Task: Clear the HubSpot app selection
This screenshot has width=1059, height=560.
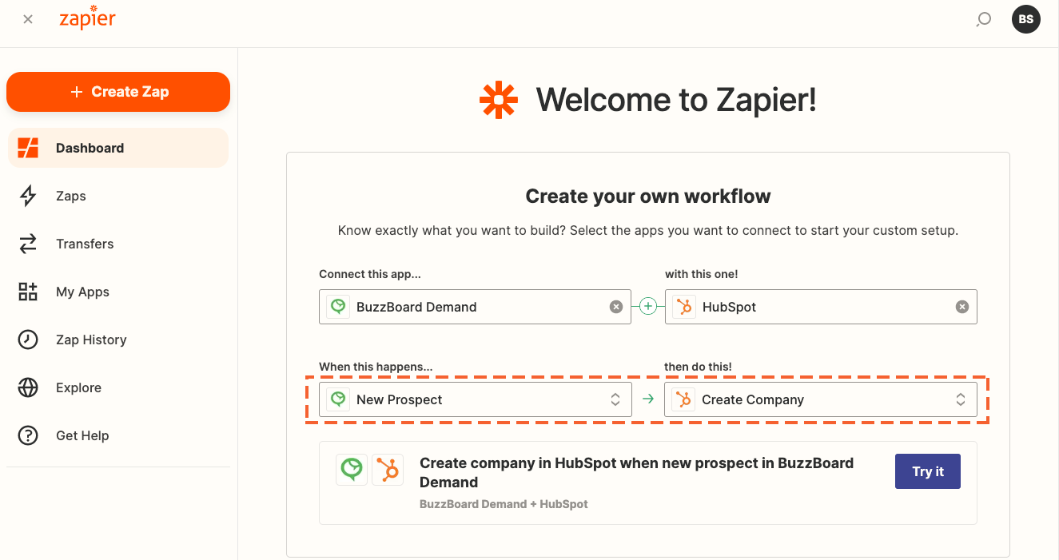Action: click(962, 307)
